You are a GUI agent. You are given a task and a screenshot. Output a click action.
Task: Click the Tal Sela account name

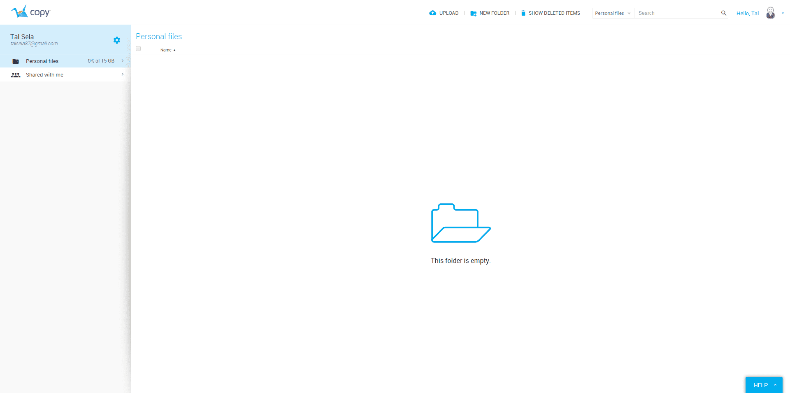(x=22, y=37)
